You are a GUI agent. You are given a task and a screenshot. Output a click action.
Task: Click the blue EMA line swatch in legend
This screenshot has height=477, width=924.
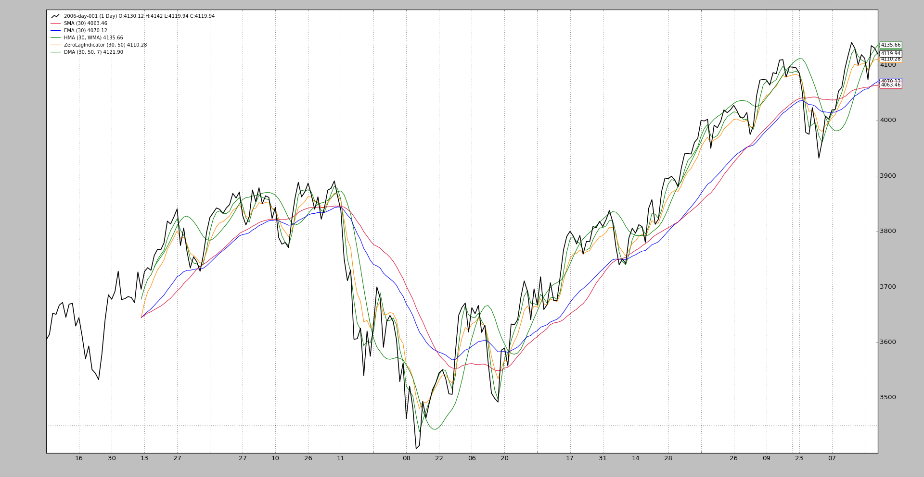[55, 31]
